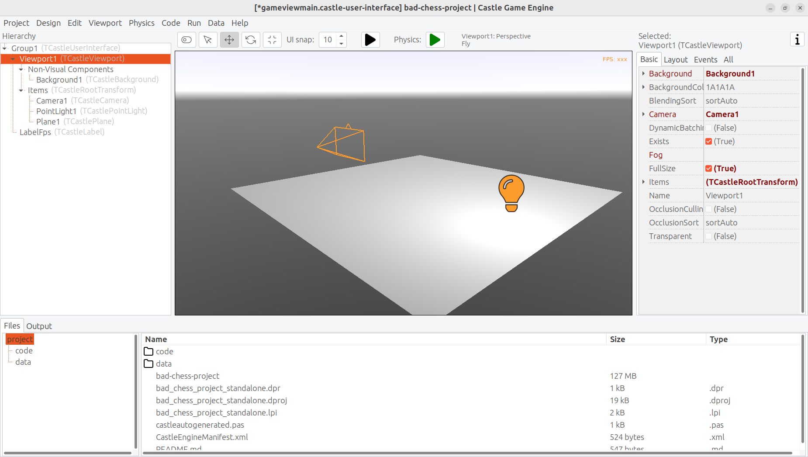Click the file list vertical scrollbar
Screen dimensions: 808x457
click(x=802, y=389)
